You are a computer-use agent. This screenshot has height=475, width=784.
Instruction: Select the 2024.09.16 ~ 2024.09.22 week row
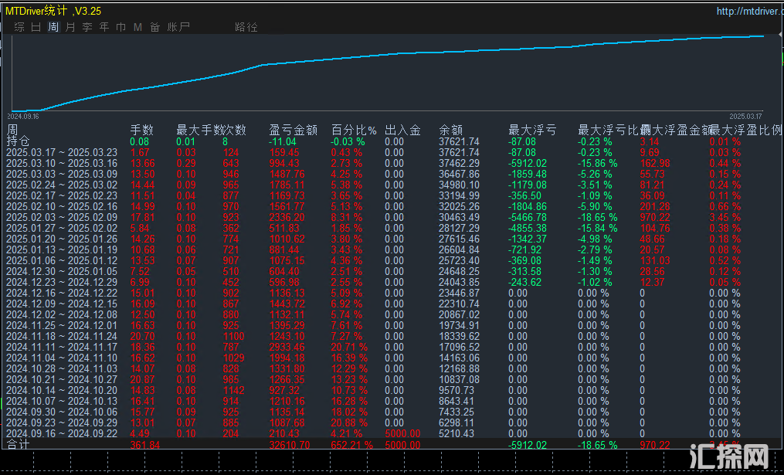(62, 434)
